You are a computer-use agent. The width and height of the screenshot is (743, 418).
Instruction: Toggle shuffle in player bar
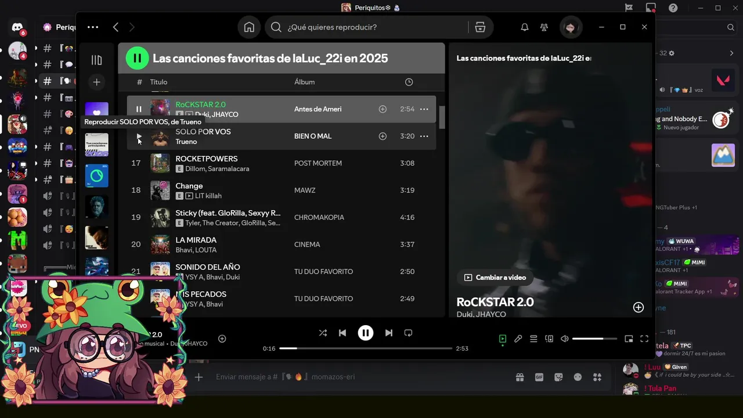tap(323, 333)
